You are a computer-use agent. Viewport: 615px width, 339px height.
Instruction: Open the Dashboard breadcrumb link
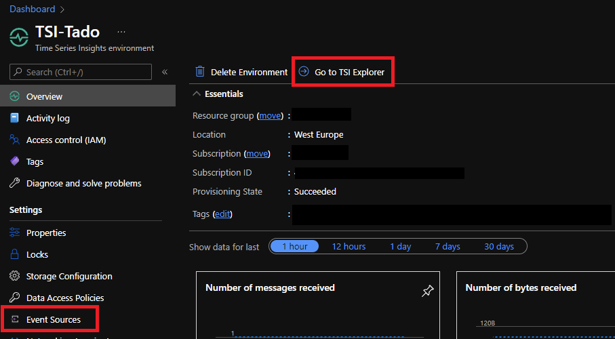click(x=32, y=9)
